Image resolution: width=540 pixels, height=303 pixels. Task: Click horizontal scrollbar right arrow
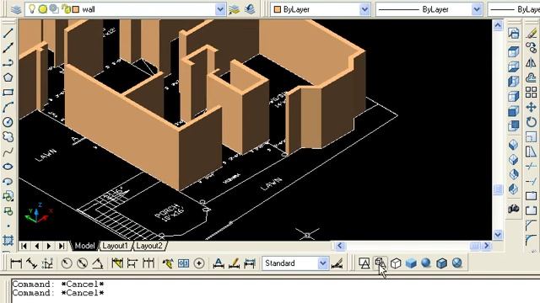[487, 246]
